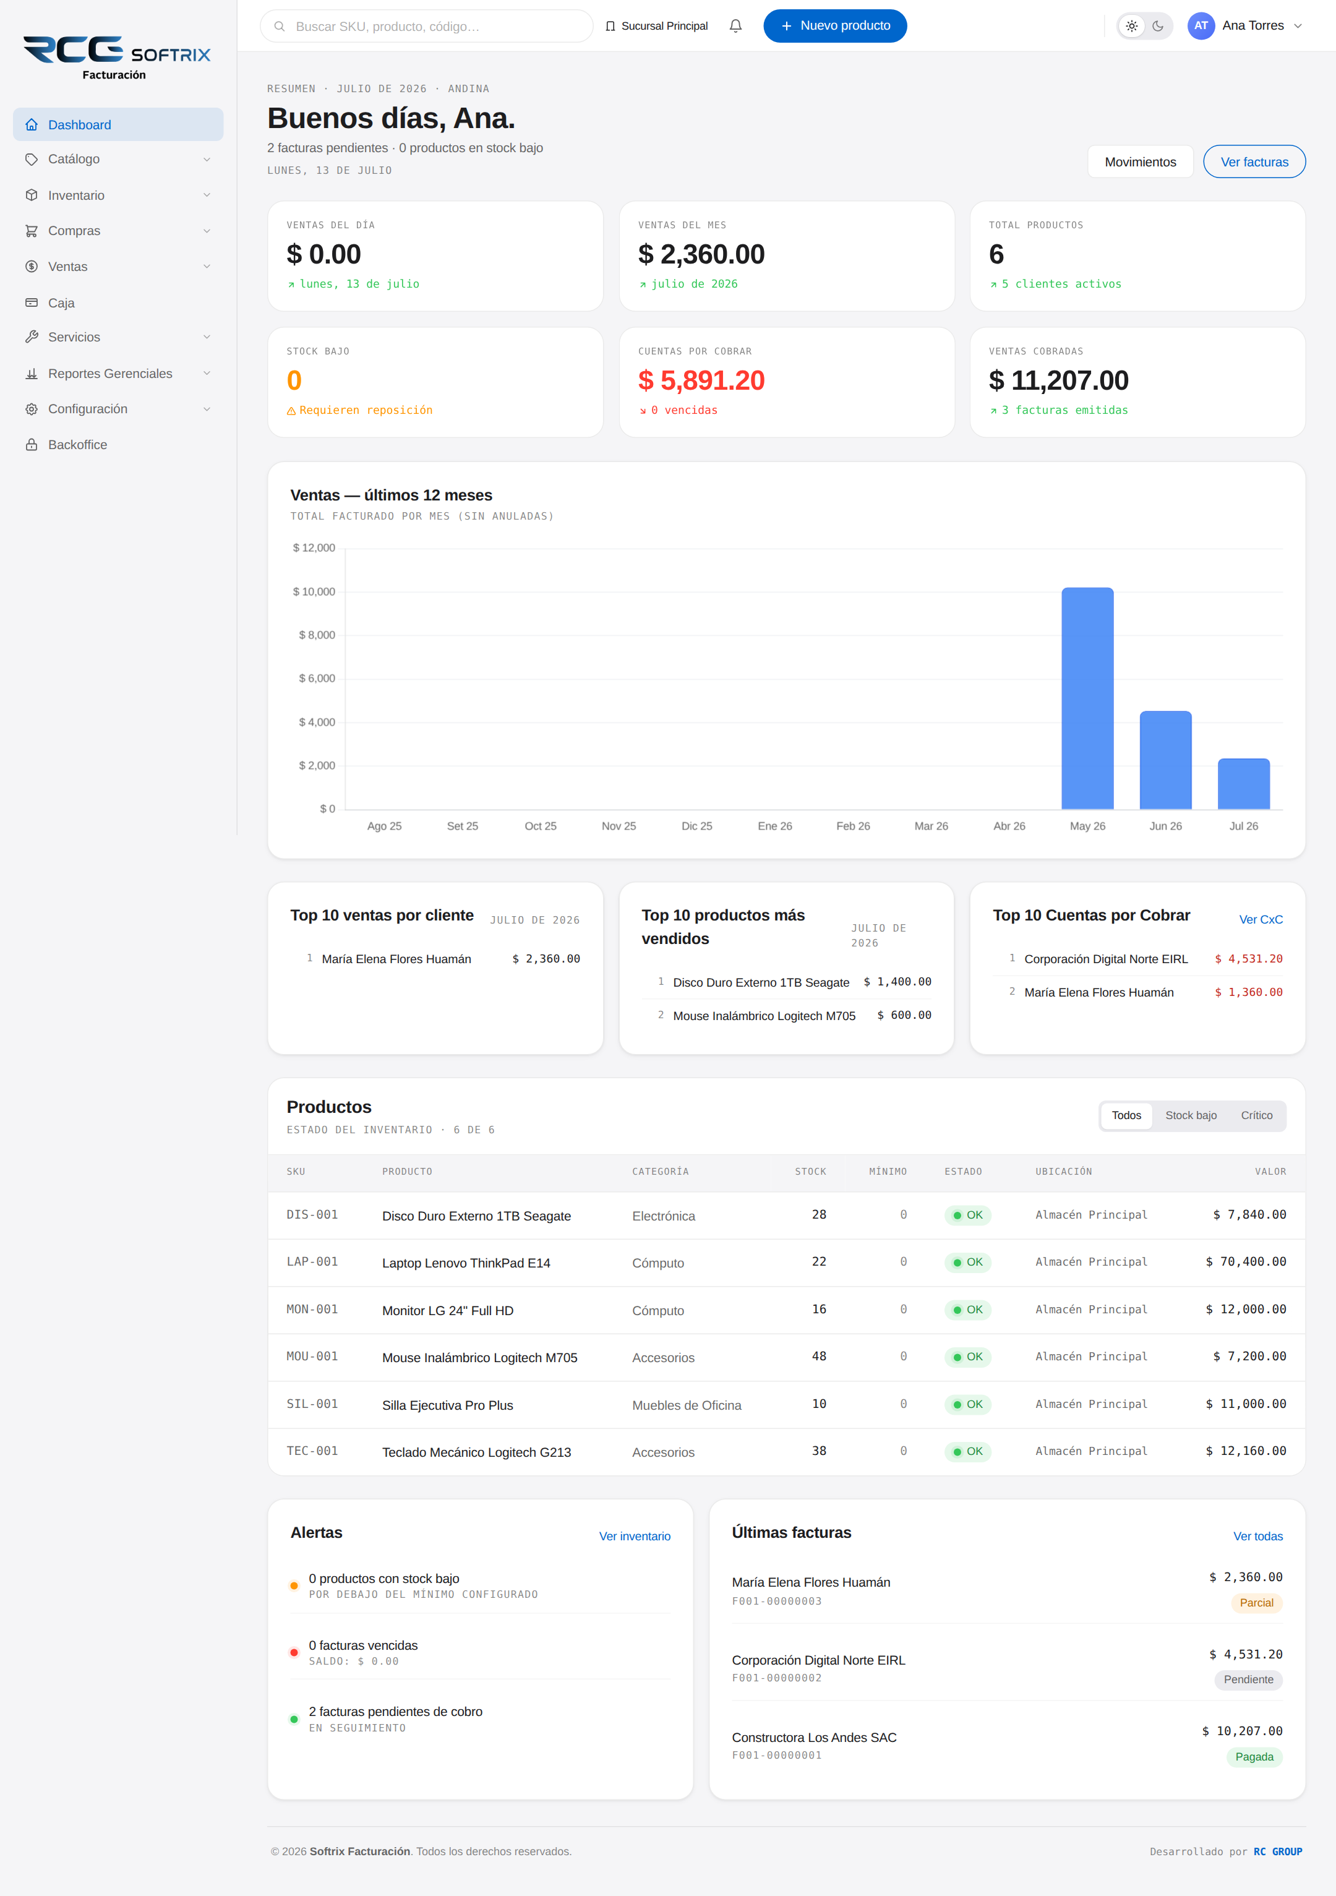Click the Reportes Gerenciales chart icon
1336x1896 pixels.
pyautogui.click(x=32, y=373)
